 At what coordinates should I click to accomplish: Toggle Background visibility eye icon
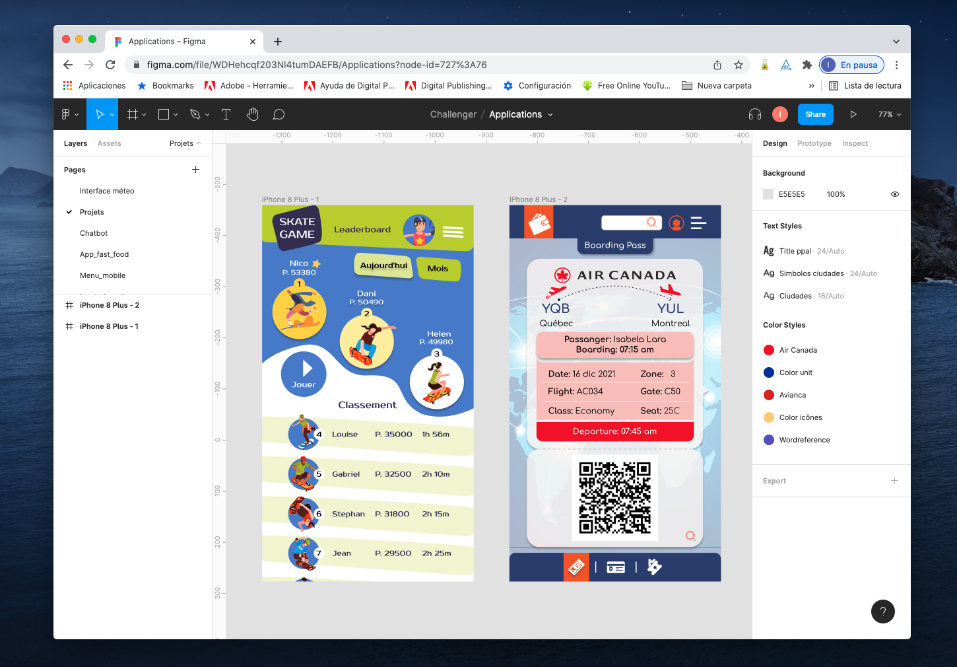pos(894,194)
